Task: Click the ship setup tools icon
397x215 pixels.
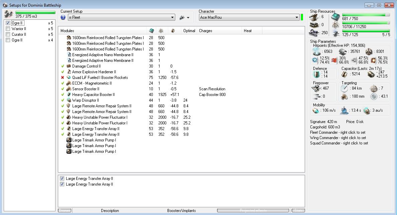Action: pyautogui.click(x=182, y=17)
